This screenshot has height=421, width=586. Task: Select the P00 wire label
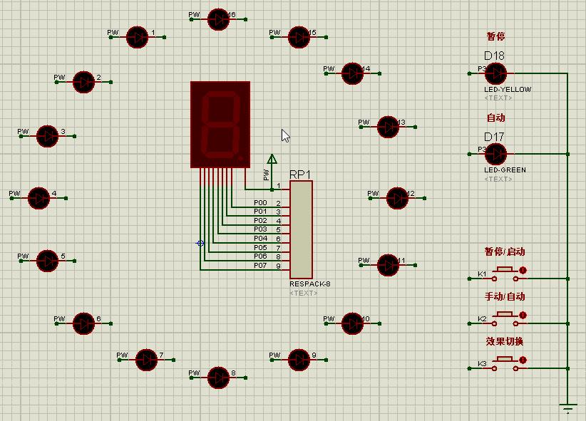pos(260,203)
